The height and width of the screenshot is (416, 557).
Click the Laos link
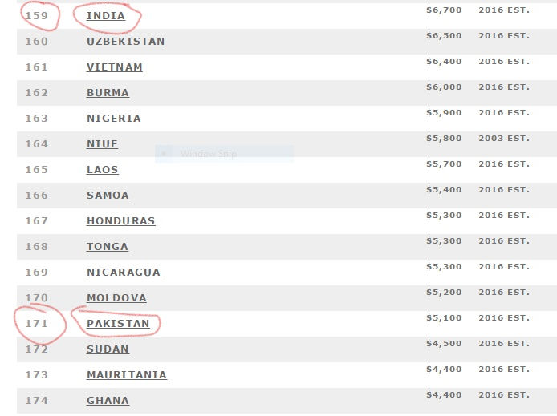click(102, 169)
